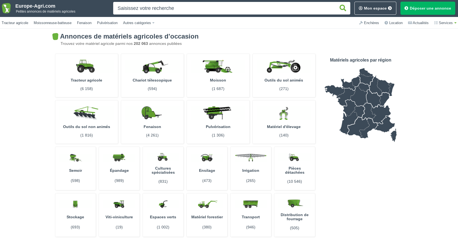The height and width of the screenshot is (238, 458).
Task: Expand the Services dropdown menu
Action: [x=445, y=23]
